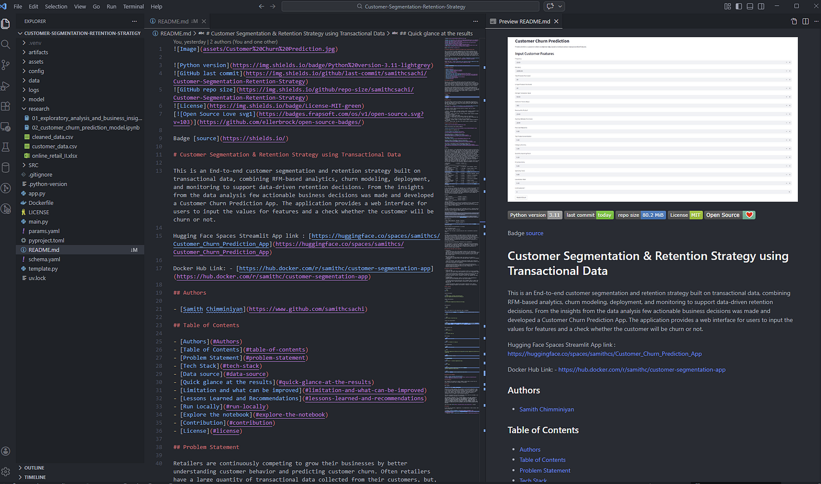Click the command center search box
Viewport: 821px width, 484px height.
pos(411,6)
